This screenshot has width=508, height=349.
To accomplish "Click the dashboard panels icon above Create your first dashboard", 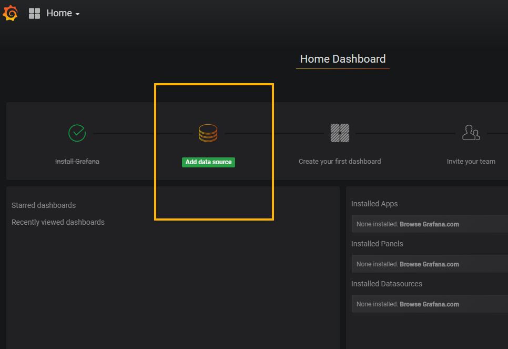I will click(x=339, y=133).
